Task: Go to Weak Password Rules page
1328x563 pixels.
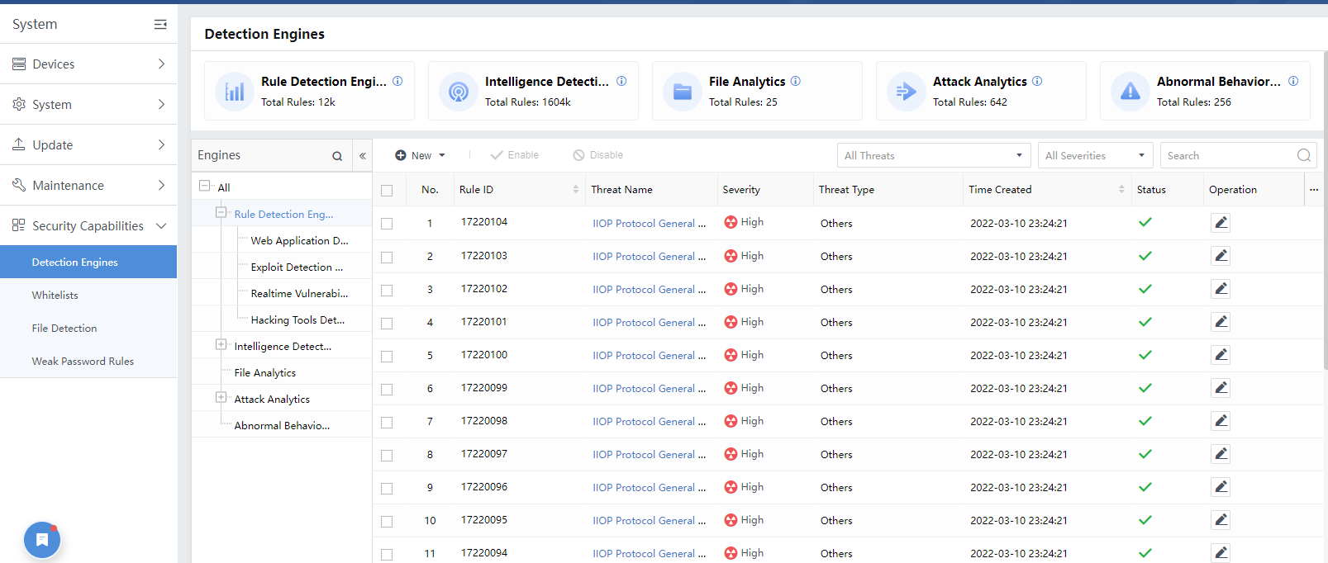Action: point(83,362)
